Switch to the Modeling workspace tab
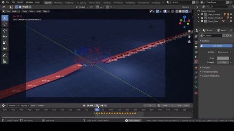This screenshot has width=234, height=131. 58,3
